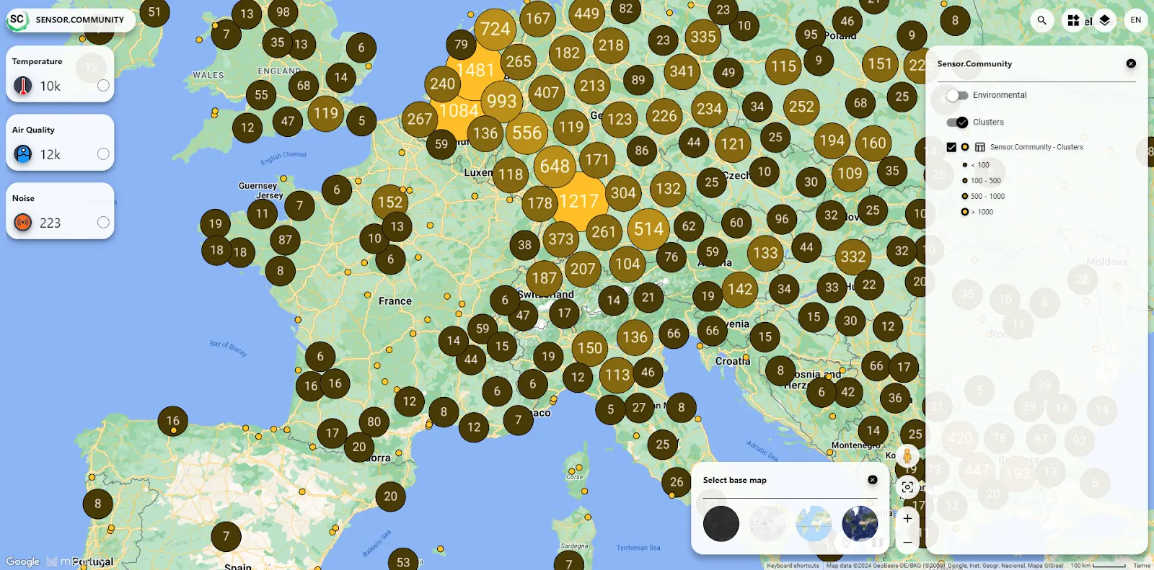Click the Air Quality mask icon

coord(23,154)
